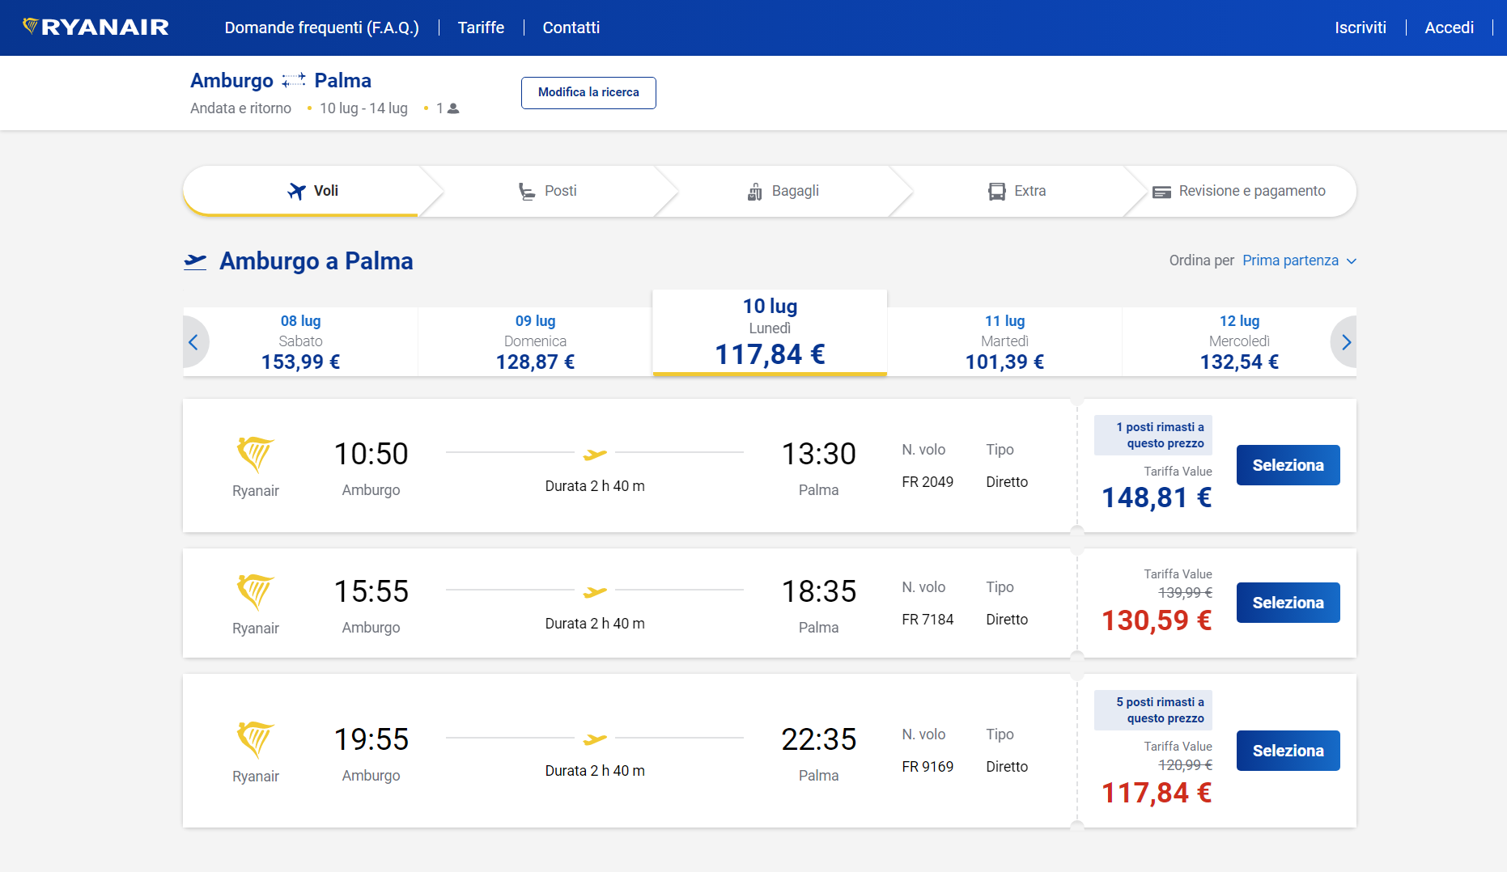The image size is (1507, 872).
Task: Click the 5 posti rimasti badge
Action: [x=1153, y=710]
